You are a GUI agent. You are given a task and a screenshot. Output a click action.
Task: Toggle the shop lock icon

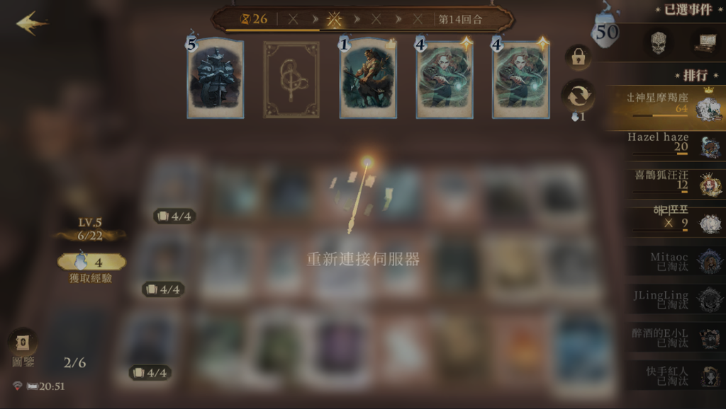[x=578, y=57]
